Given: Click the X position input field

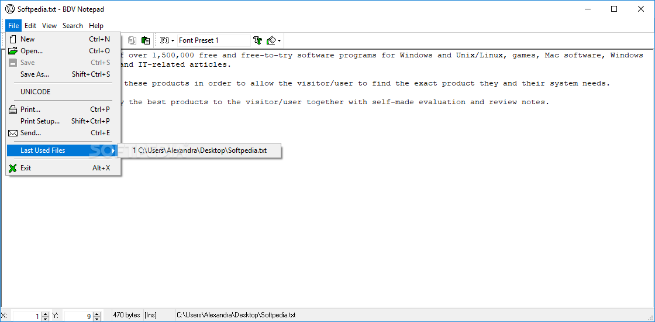Looking at the screenshot, I should point(27,317).
